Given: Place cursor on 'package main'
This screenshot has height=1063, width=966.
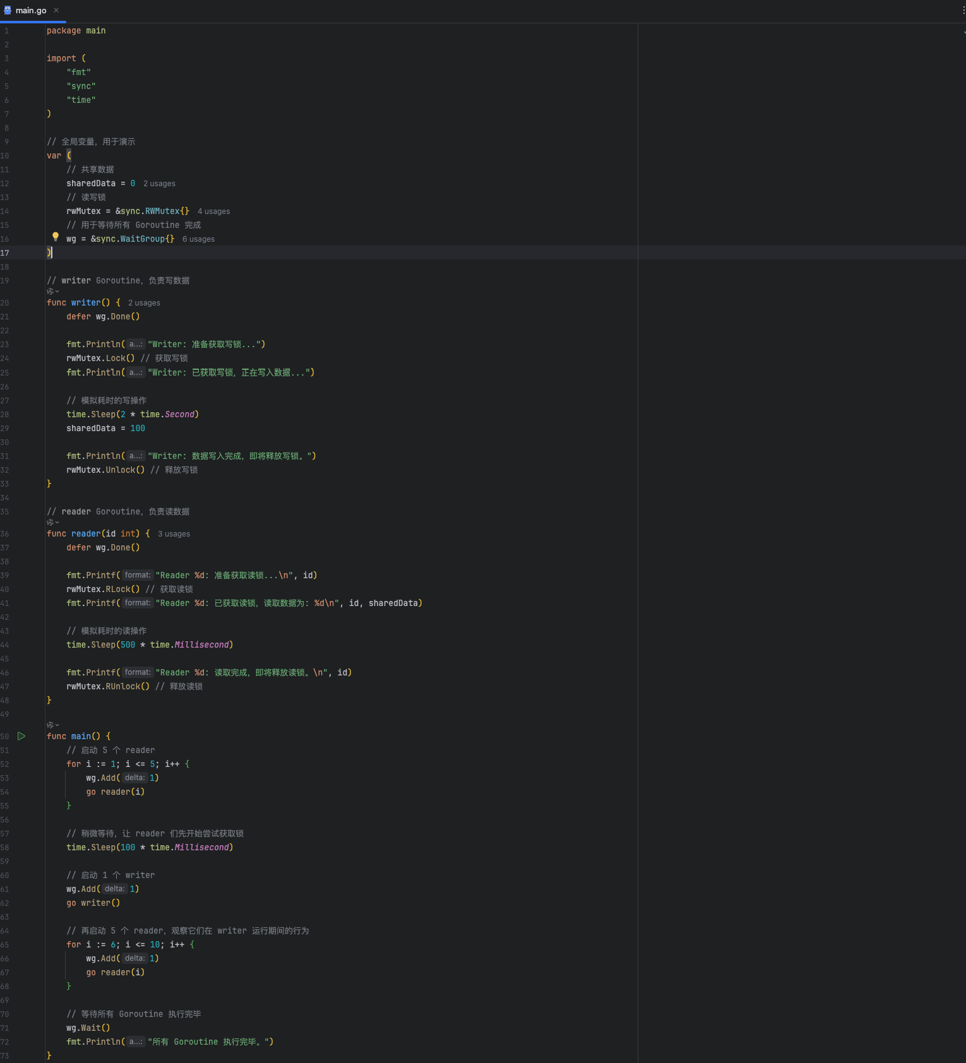Looking at the screenshot, I should (76, 31).
